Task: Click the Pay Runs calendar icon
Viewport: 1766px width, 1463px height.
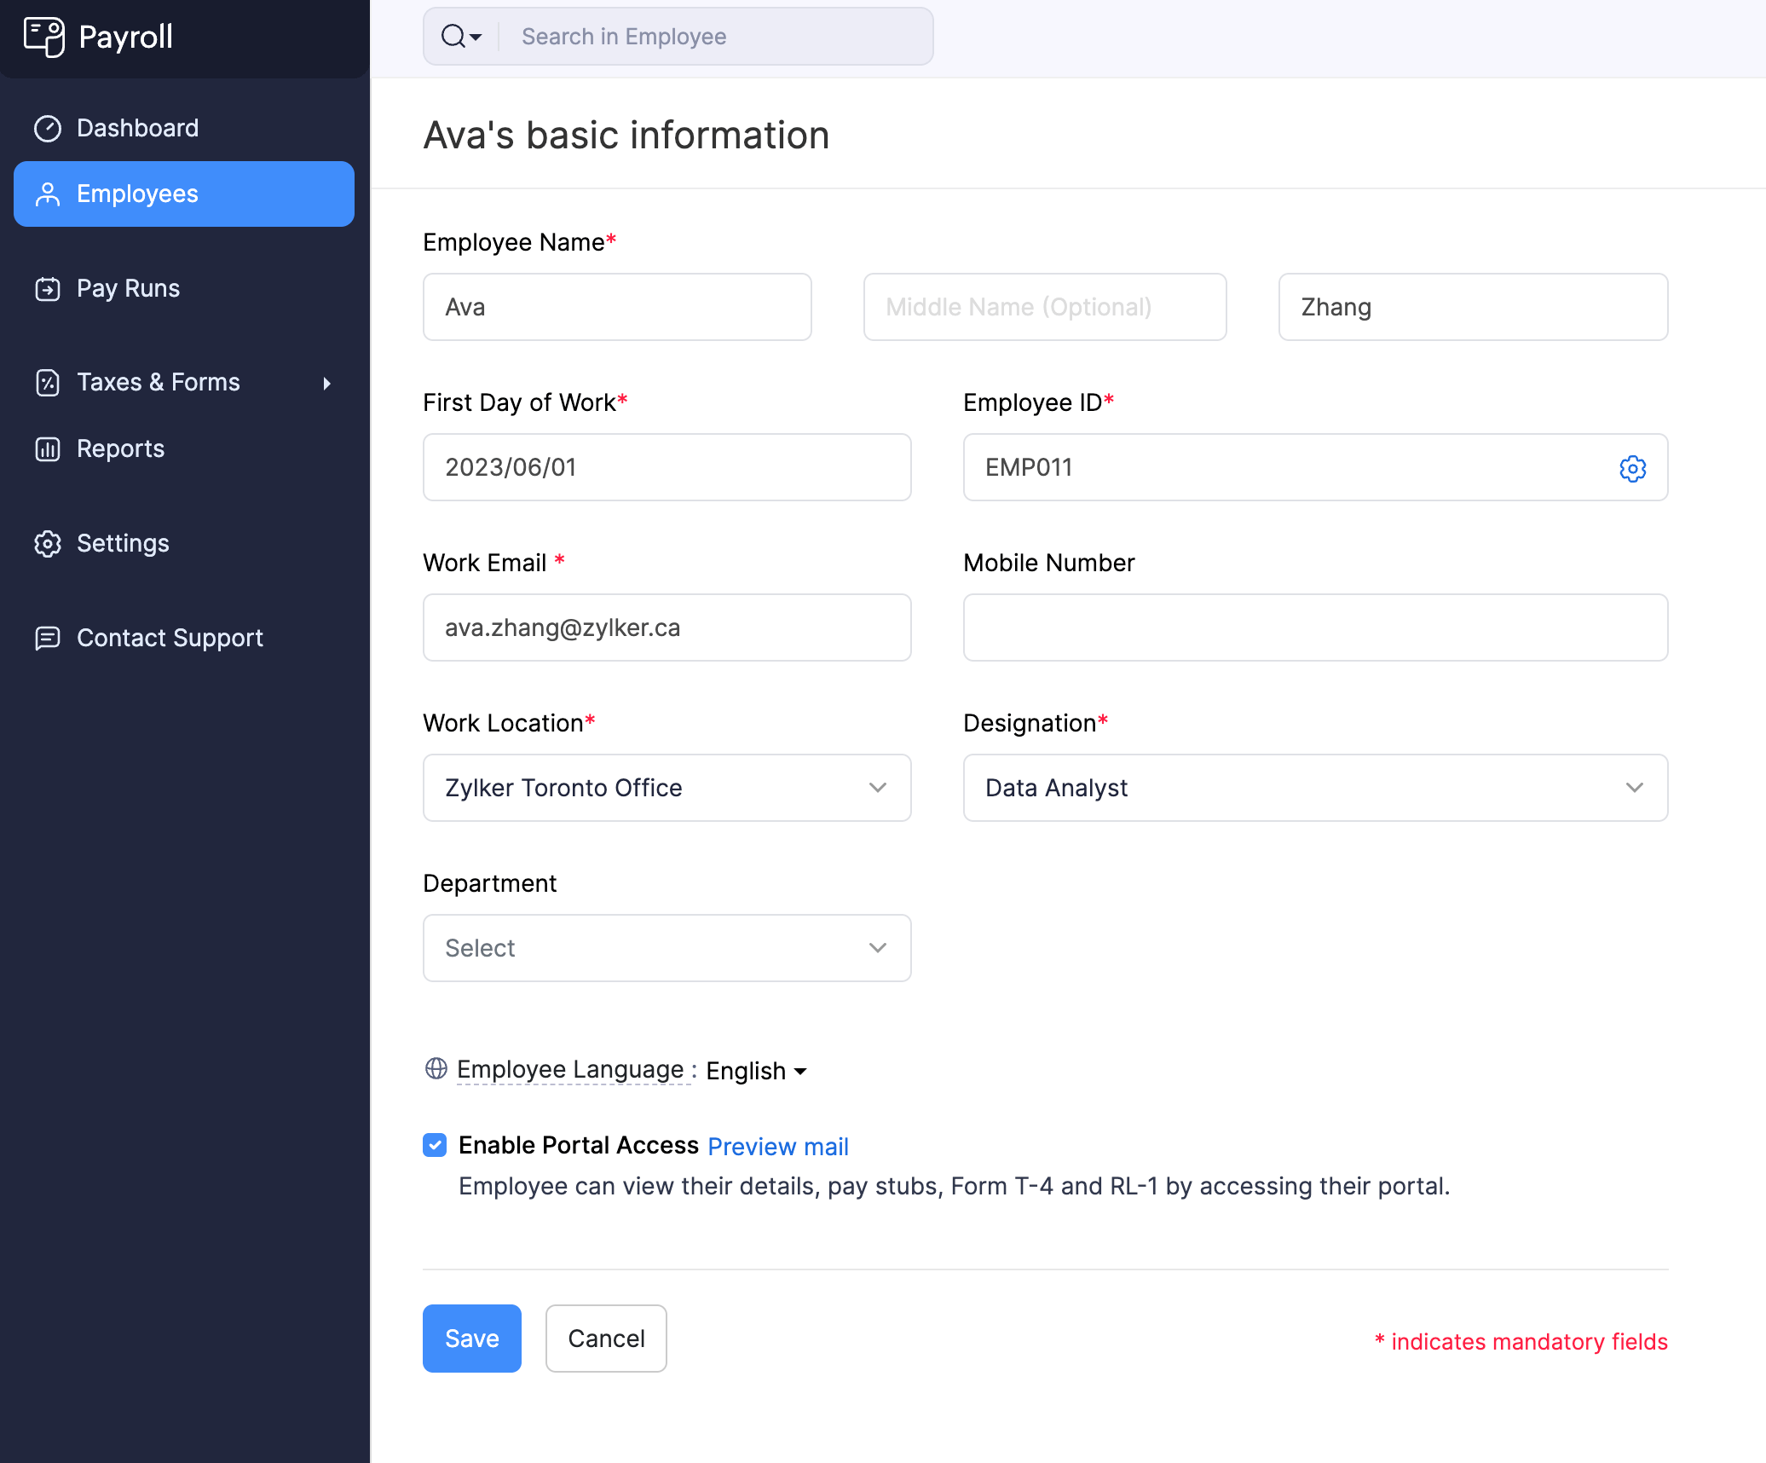Action: pyautogui.click(x=48, y=289)
